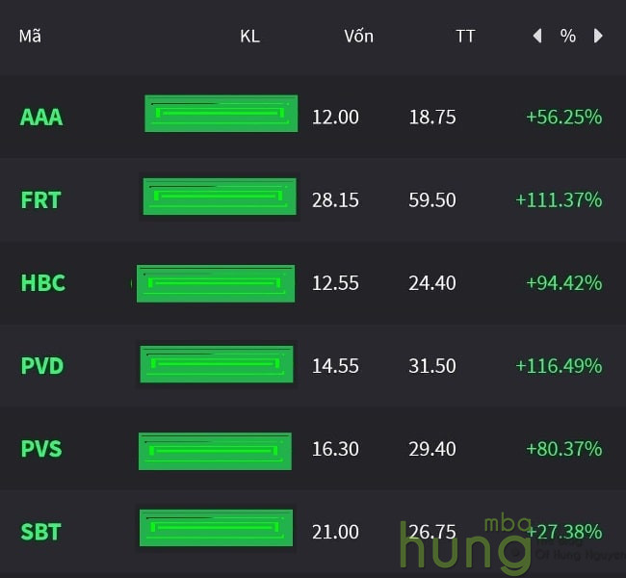
Task: Open the HBC stock ticker
Action: click(42, 283)
